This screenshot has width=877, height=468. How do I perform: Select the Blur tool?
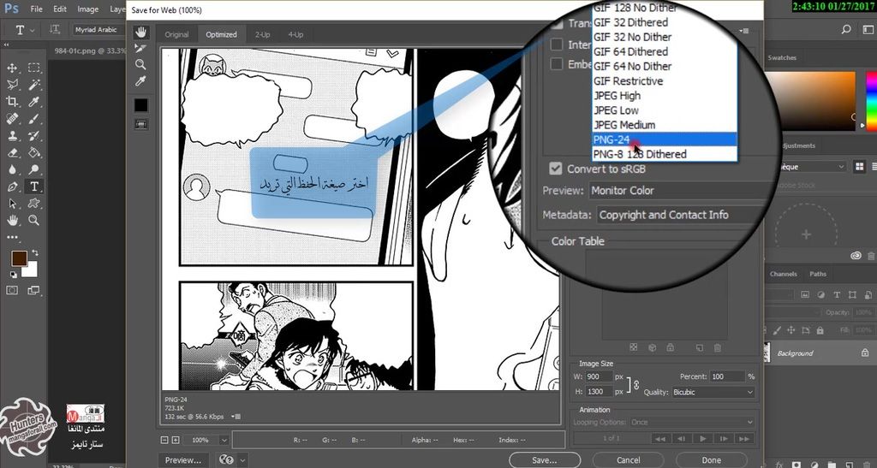(x=12, y=169)
